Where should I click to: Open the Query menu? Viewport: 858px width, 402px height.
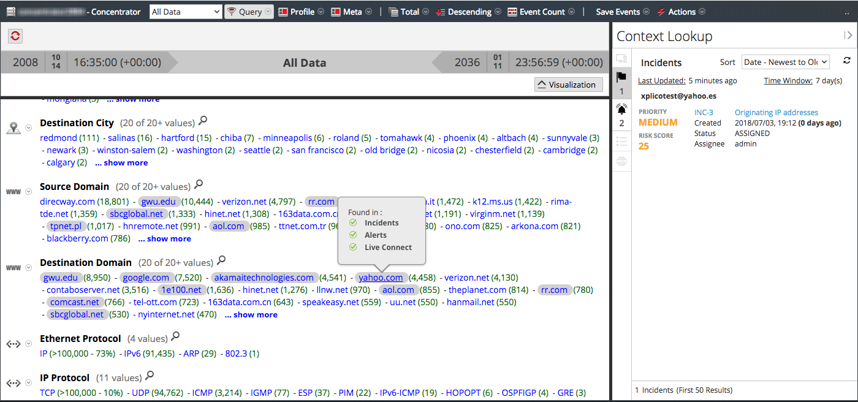click(249, 12)
